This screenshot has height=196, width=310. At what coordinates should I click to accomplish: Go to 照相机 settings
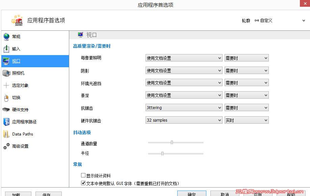pyautogui.click(x=35, y=73)
